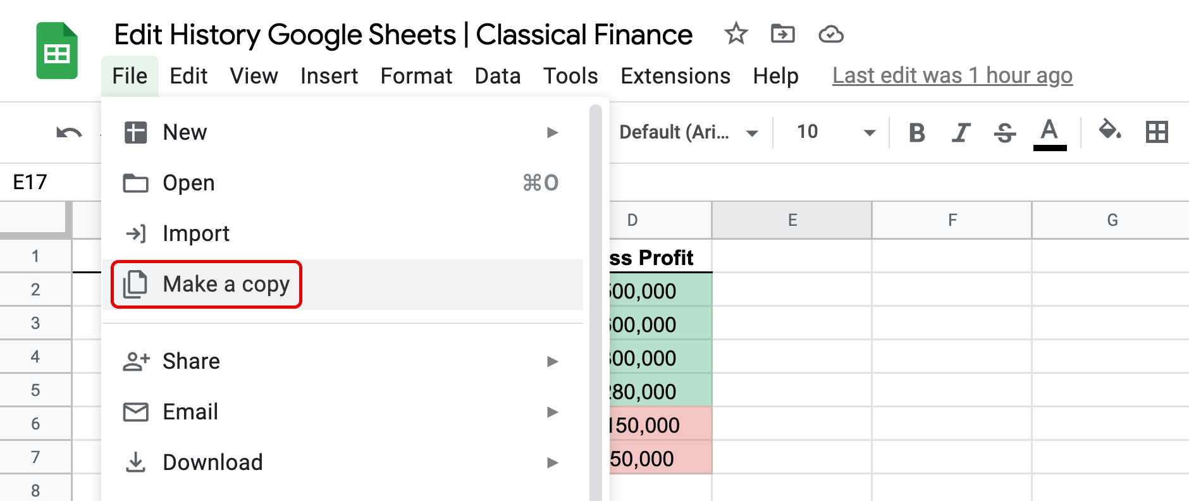Viewport: 1189px width, 501px height.
Task: Select row 5 header
Action: click(35, 390)
